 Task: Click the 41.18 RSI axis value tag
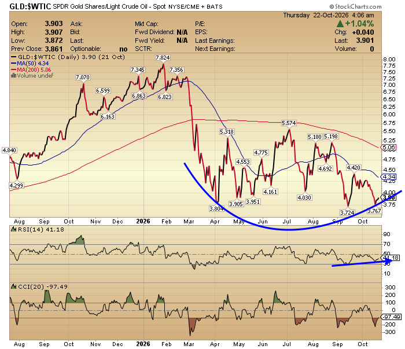tap(391, 258)
